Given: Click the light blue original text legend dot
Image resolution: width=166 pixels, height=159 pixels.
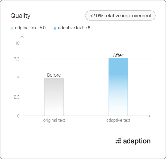Looking at the screenshot, I should 12,28.
